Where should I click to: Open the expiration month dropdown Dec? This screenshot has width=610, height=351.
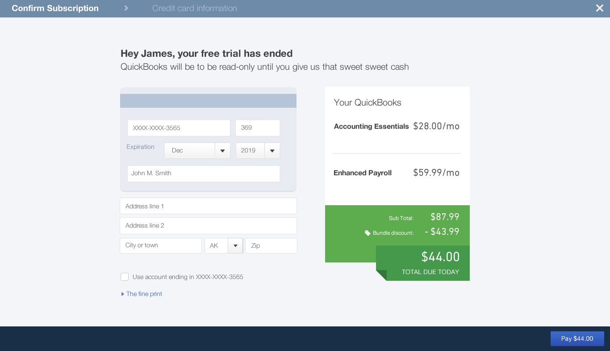click(197, 151)
